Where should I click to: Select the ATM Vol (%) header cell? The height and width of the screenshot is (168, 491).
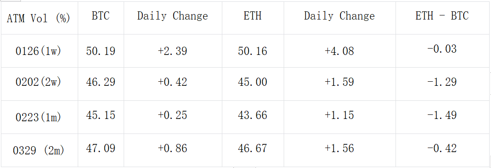[x=40, y=18]
